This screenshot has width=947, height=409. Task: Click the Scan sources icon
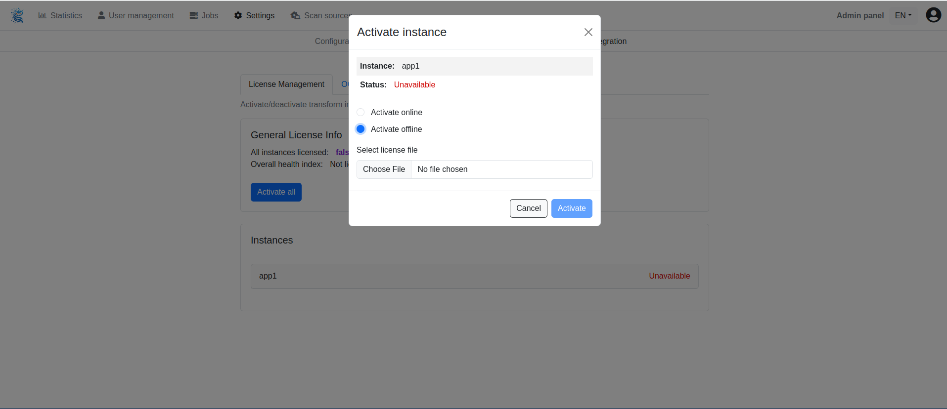[295, 15]
